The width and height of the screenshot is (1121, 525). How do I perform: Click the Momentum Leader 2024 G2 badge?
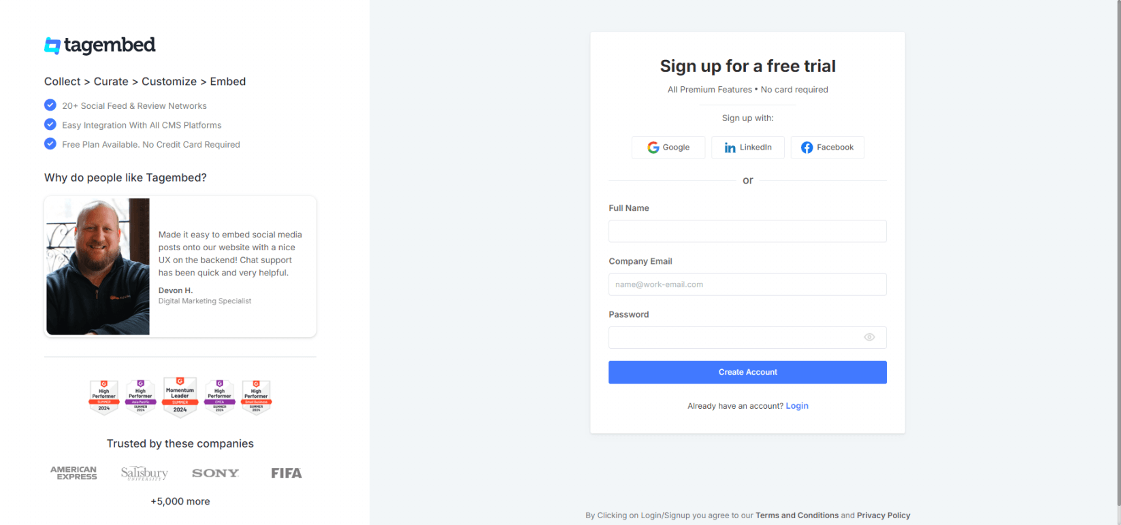pyautogui.click(x=180, y=396)
